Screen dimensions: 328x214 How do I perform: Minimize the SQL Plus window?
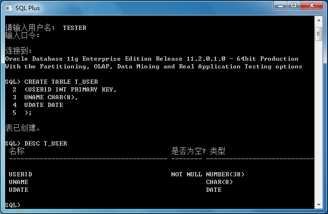click(x=281, y=6)
